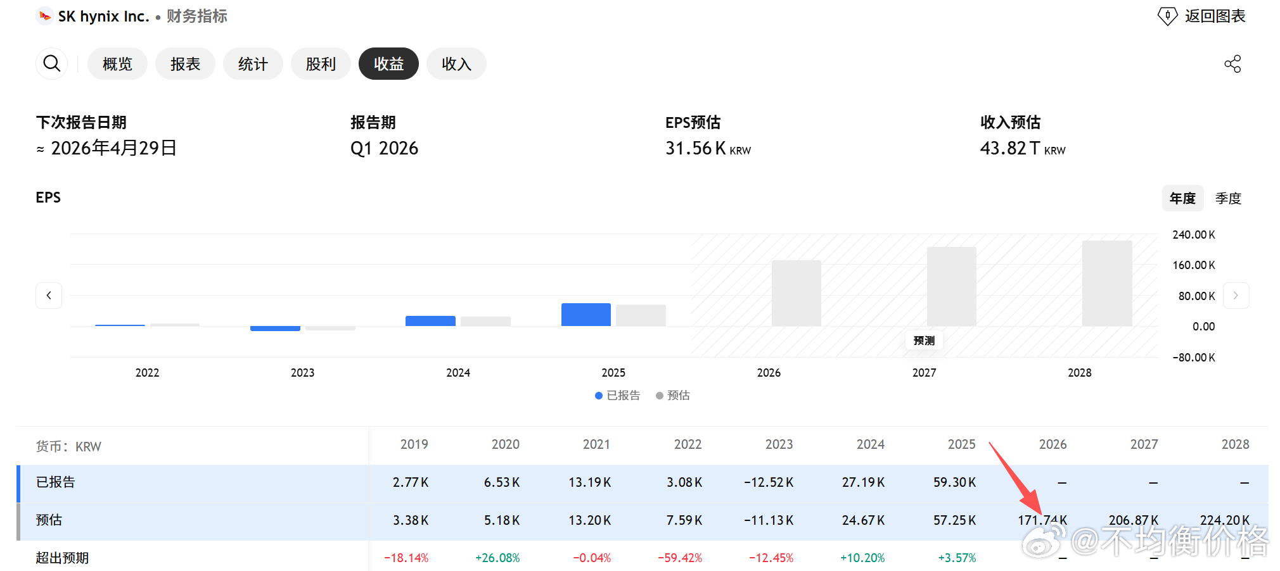Advance chart with right chevron arrow
Image resolution: width=1280 pixels, height=571 pixels.
pos(1236,296)
